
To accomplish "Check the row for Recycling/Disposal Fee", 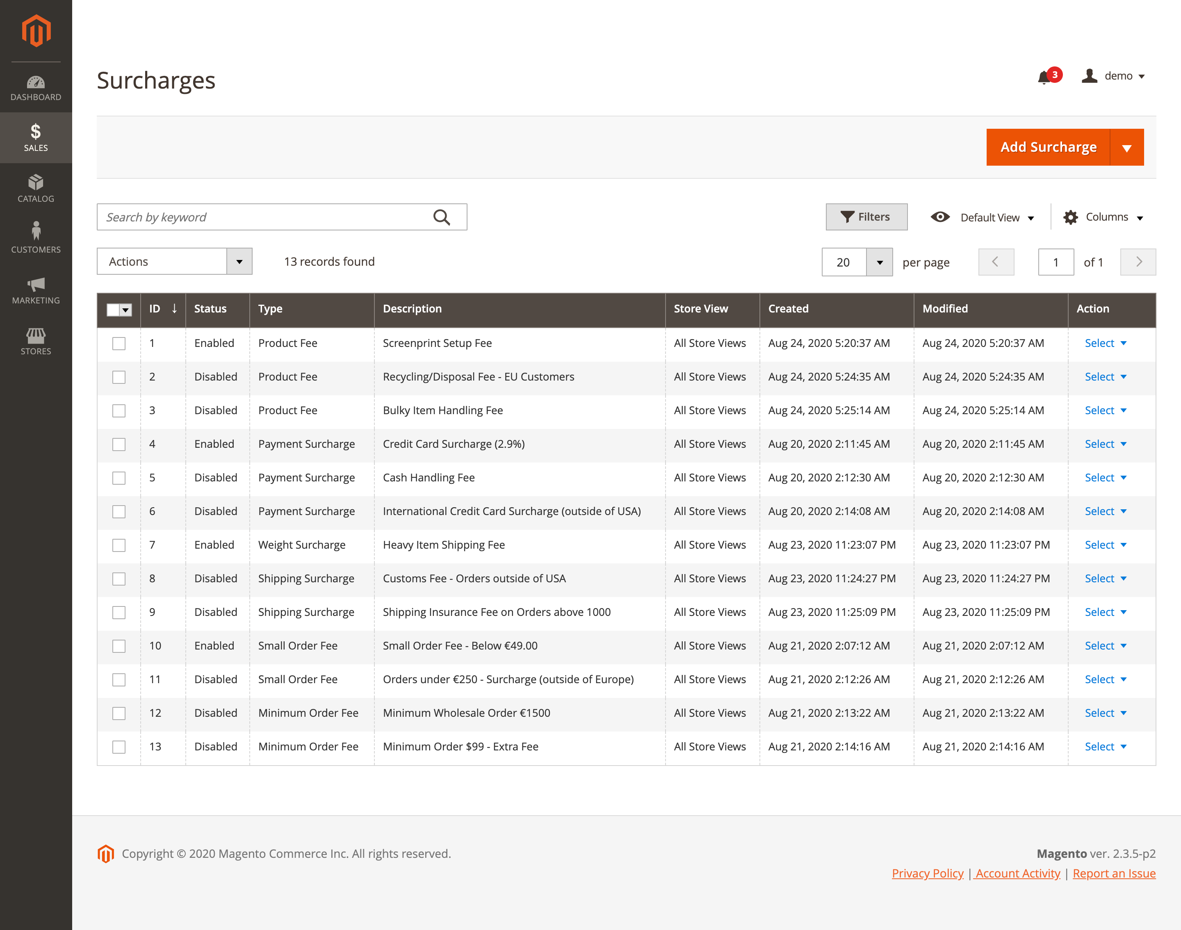I will tap(119, 377).
